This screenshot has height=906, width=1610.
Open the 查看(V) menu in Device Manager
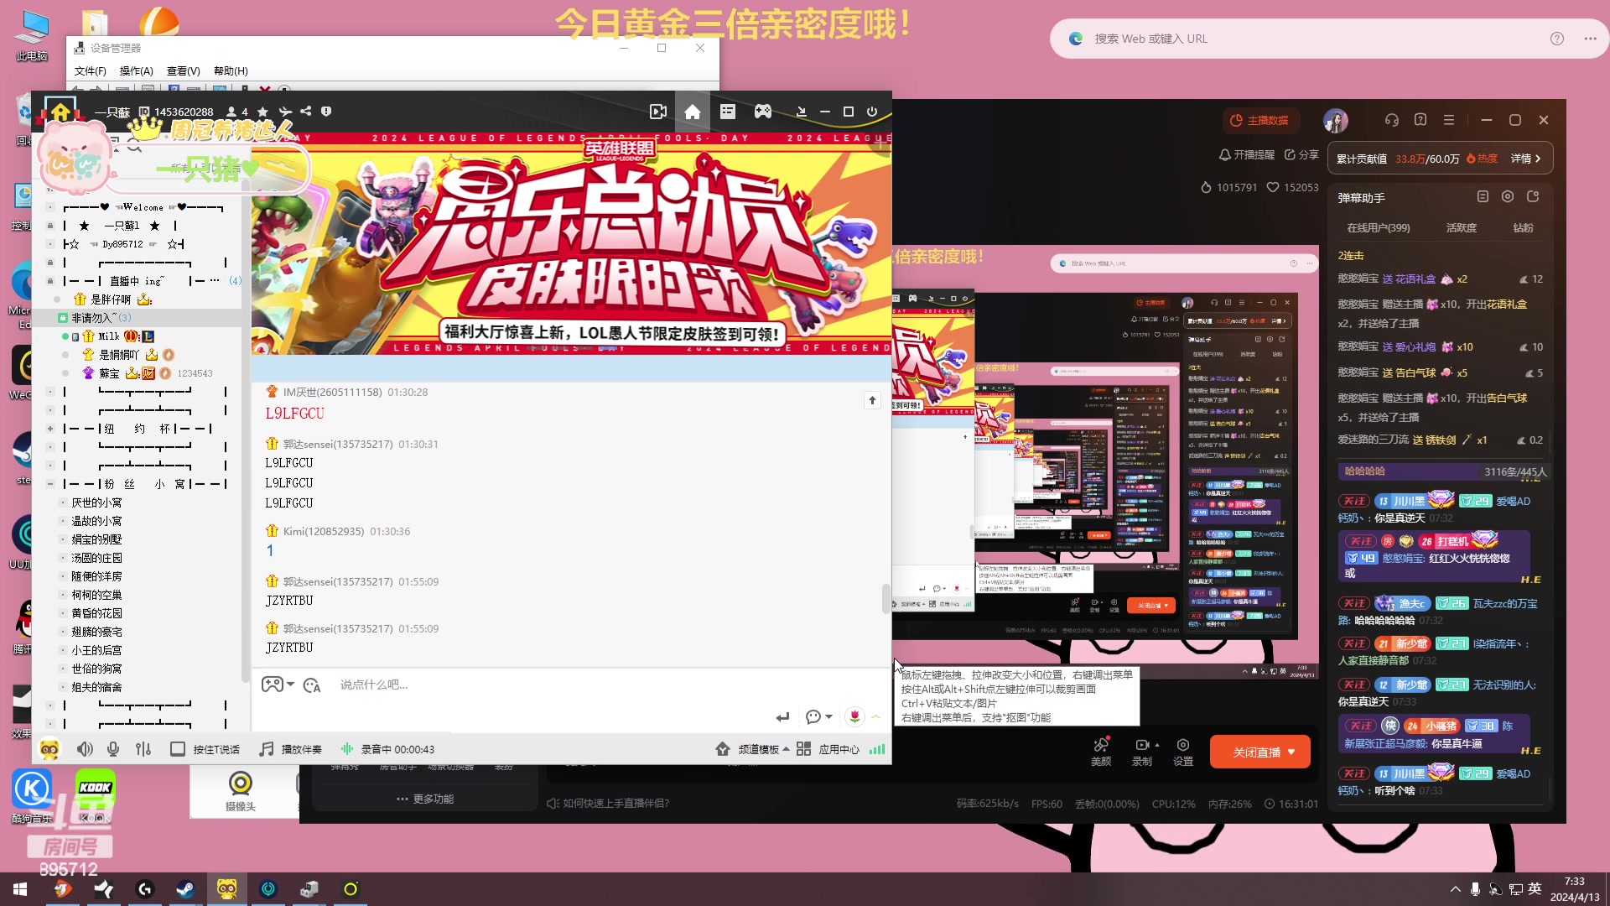pyautogui.click(x=183, y=71)
